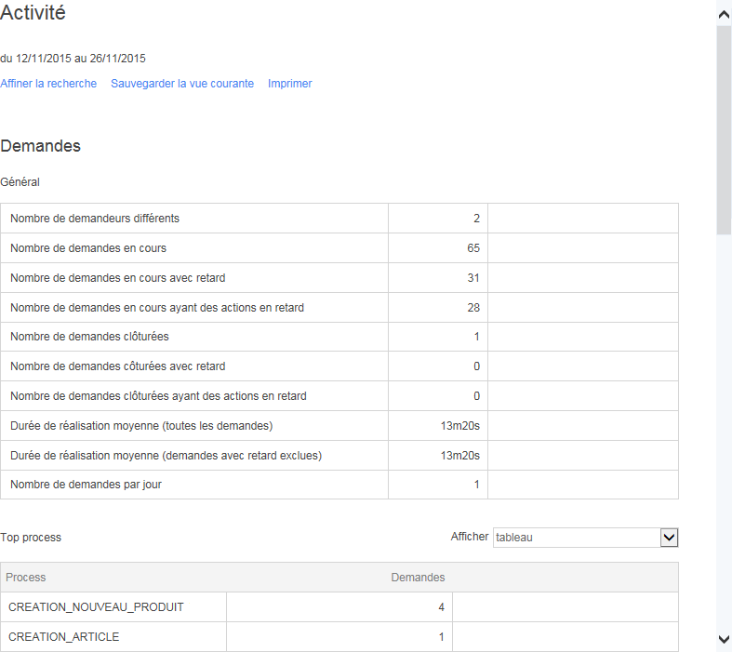
Task: Click the Affiner la recherche link
Action: tap(48, 84)
